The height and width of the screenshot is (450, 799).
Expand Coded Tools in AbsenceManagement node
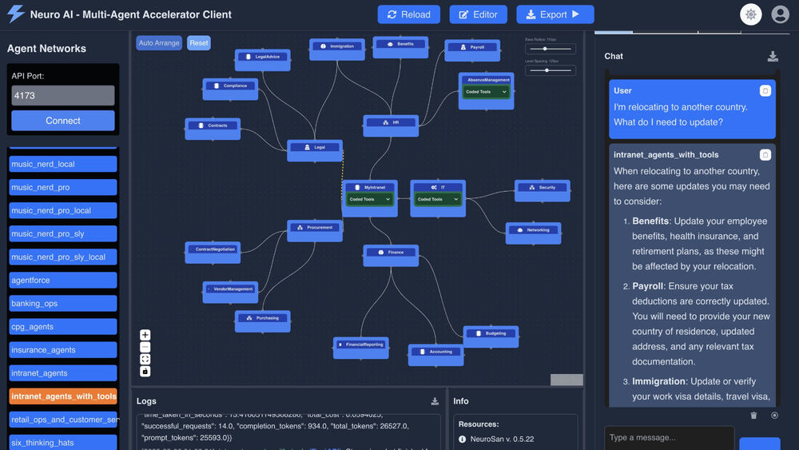(x=486, y=92)
